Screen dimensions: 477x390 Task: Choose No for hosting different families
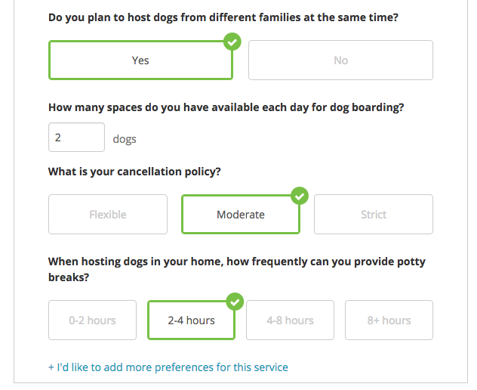[x=340, y=60]
